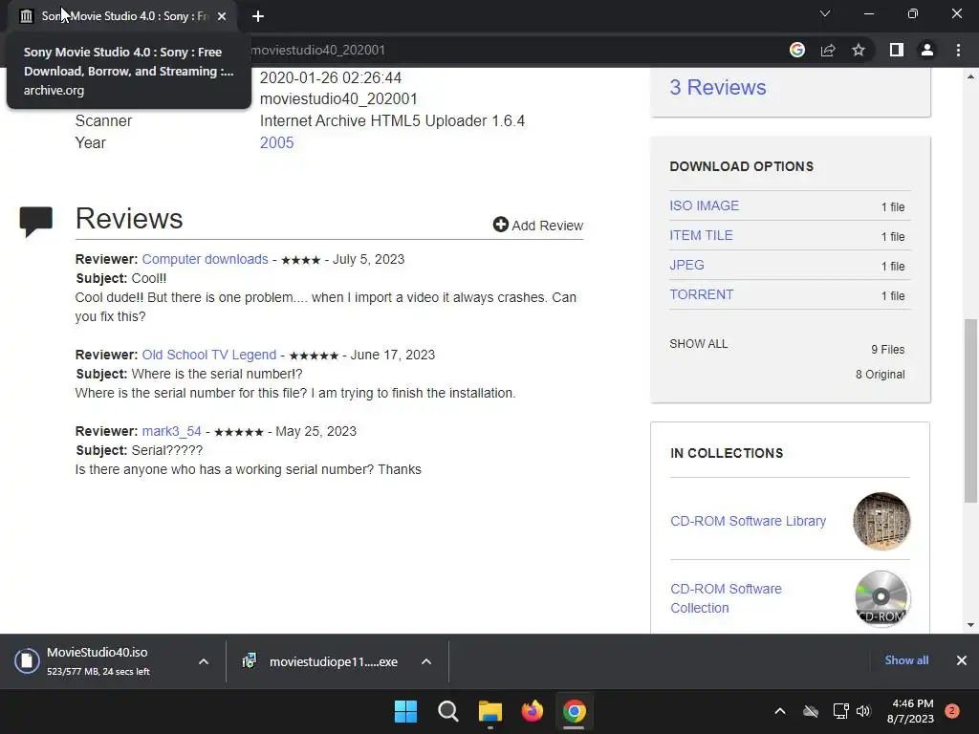Click the scrollbar up arrow

click(970, 76)
